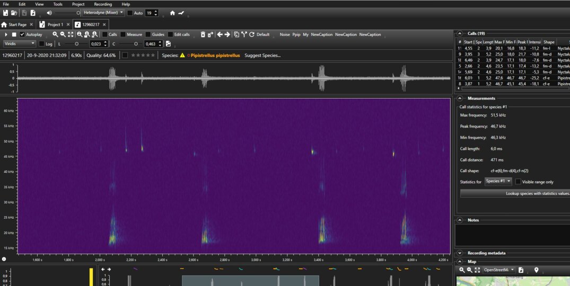Click the volume slider in the top toolbar

click(x=67, y=13)
